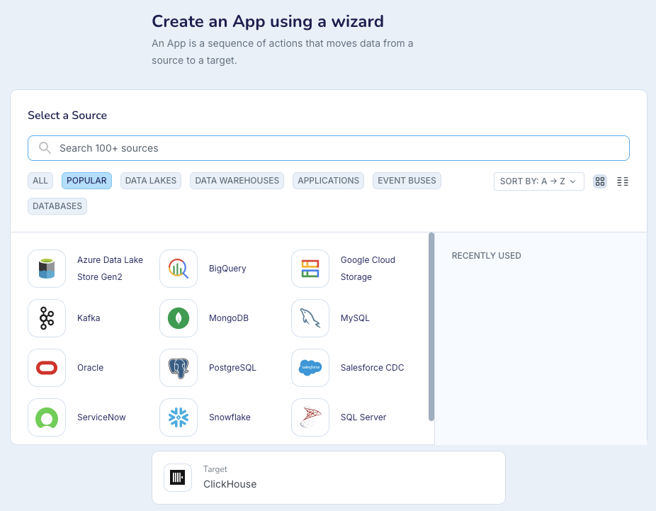The width and height of the screenshot is (656, 511).
Task: Click the Snowflake label text
Action: [230, 417]
